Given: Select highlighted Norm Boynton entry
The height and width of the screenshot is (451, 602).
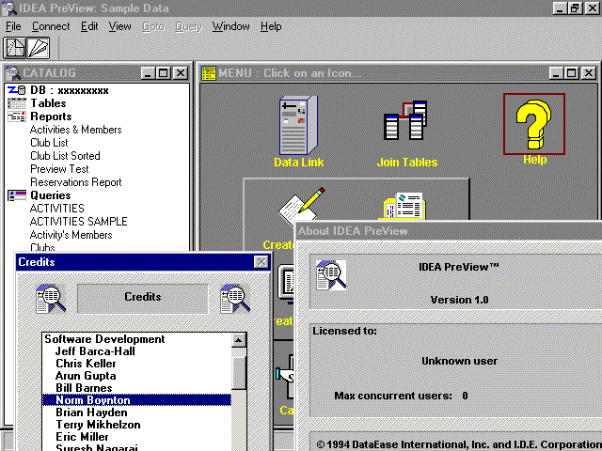Looking at the screenshot, I should [137, 400].
